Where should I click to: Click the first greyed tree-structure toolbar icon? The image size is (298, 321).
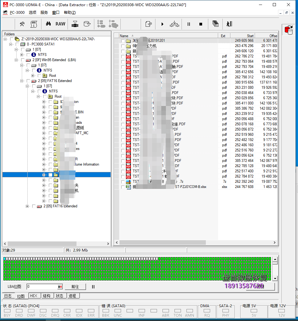(101, 24)
